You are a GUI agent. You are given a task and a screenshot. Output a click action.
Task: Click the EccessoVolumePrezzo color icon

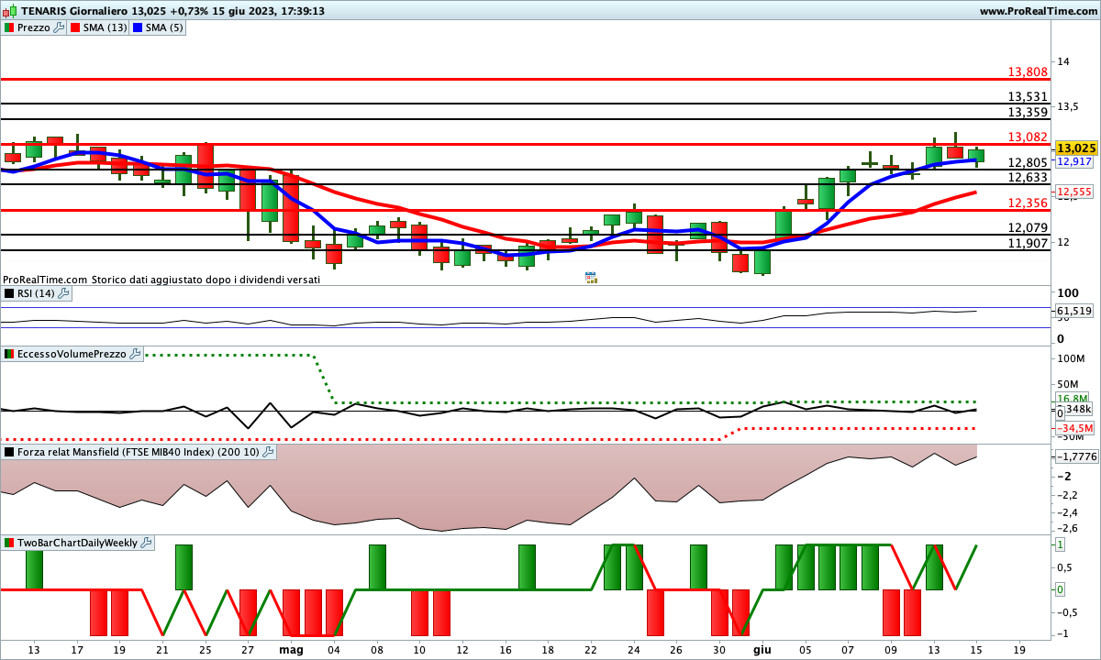9,354
